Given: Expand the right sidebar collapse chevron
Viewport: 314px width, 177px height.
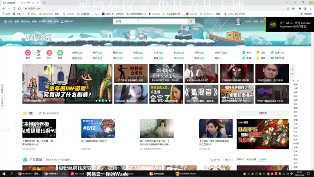Looking at the screenshot, I should click(296, 81).
